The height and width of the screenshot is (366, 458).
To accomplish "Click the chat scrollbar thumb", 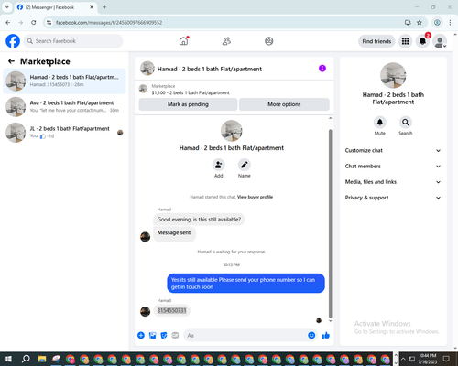I will pos(330,223).
